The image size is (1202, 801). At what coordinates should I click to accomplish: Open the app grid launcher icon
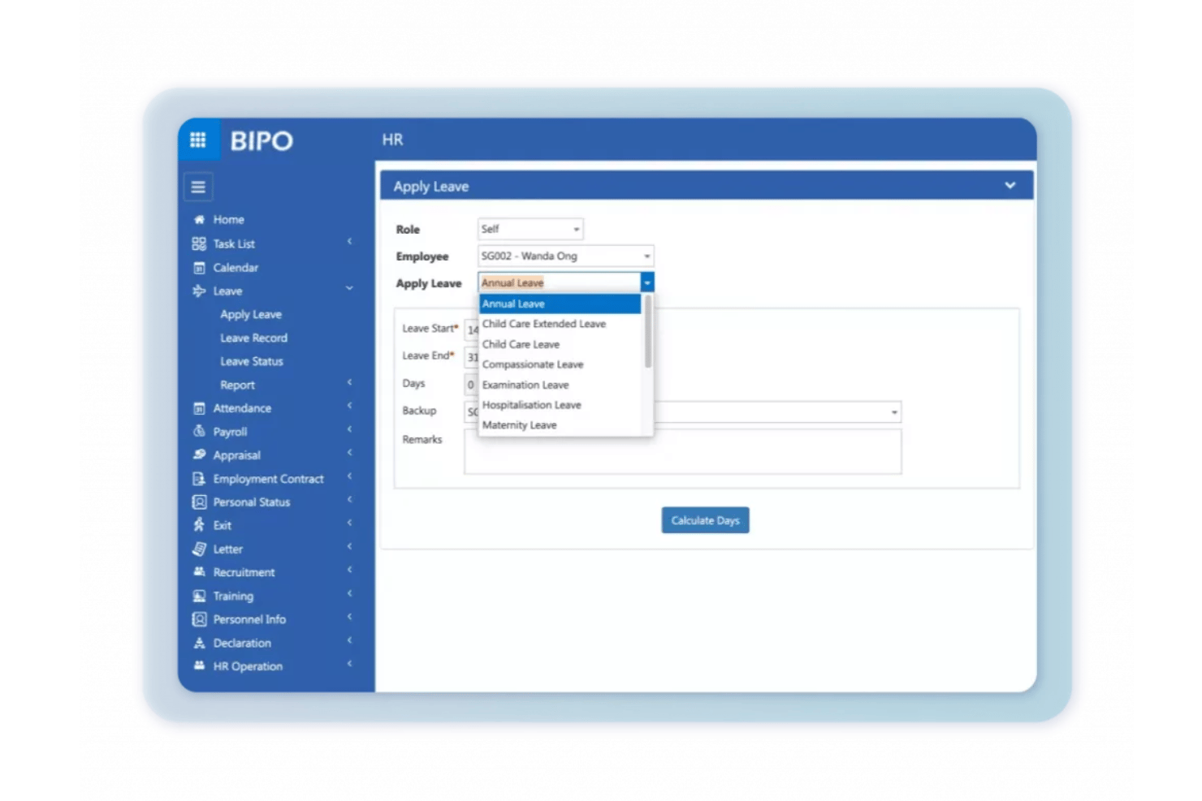click(198, 140)
